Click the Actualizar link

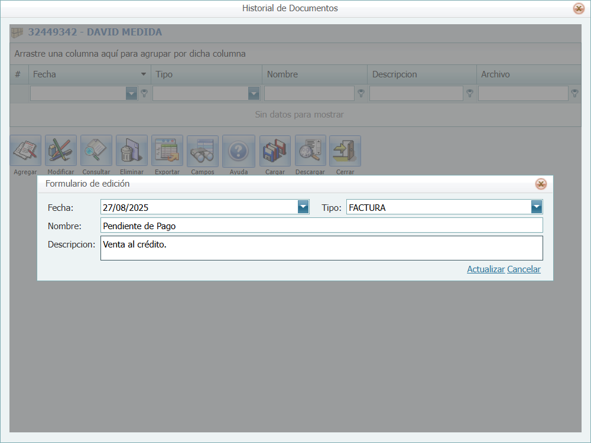(x=486, y=269)
